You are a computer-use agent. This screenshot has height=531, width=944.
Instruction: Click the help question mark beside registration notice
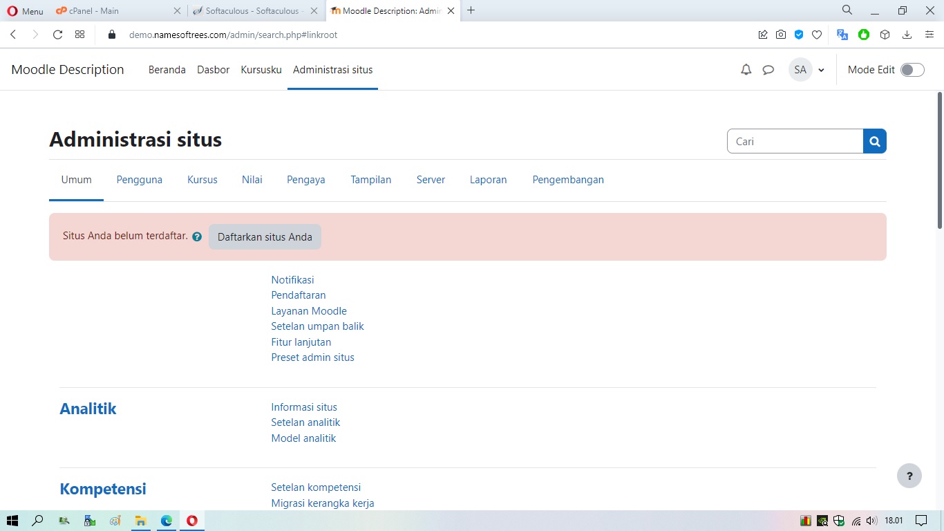point(197,236)
